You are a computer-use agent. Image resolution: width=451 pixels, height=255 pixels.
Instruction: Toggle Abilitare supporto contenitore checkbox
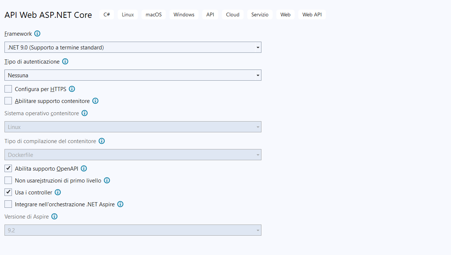[8, 101]
